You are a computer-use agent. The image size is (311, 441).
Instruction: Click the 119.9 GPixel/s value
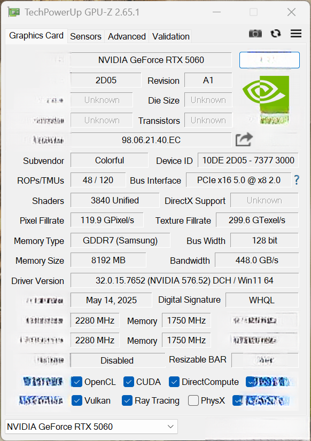(x=107, y=220)
